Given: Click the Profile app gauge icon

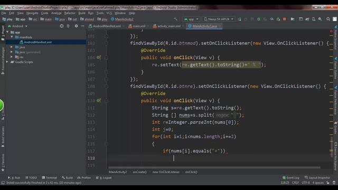Looking at the screenshot, I should coord(271,19).
